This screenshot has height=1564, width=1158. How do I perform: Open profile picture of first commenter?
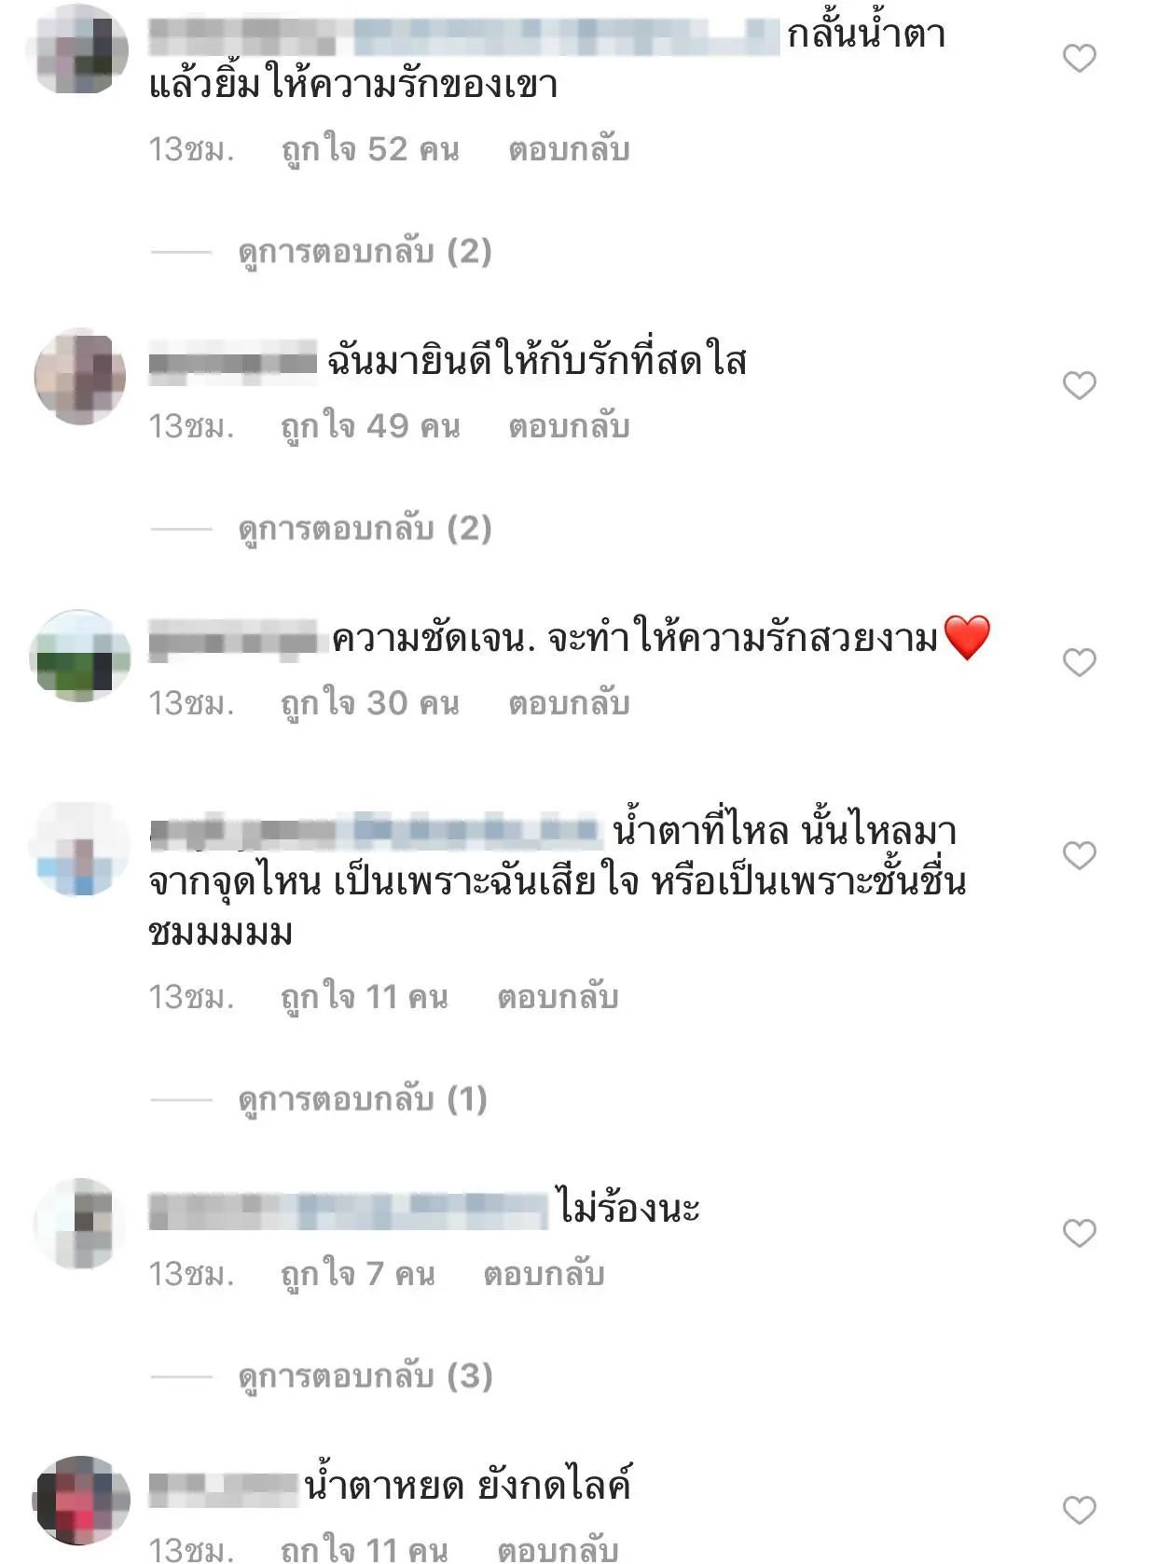[80, 48]
